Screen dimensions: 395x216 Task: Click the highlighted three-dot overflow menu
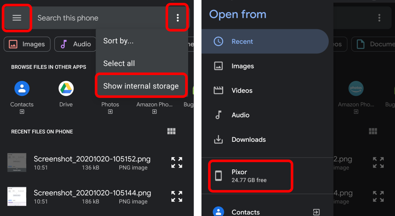click(x=178, y=18)
